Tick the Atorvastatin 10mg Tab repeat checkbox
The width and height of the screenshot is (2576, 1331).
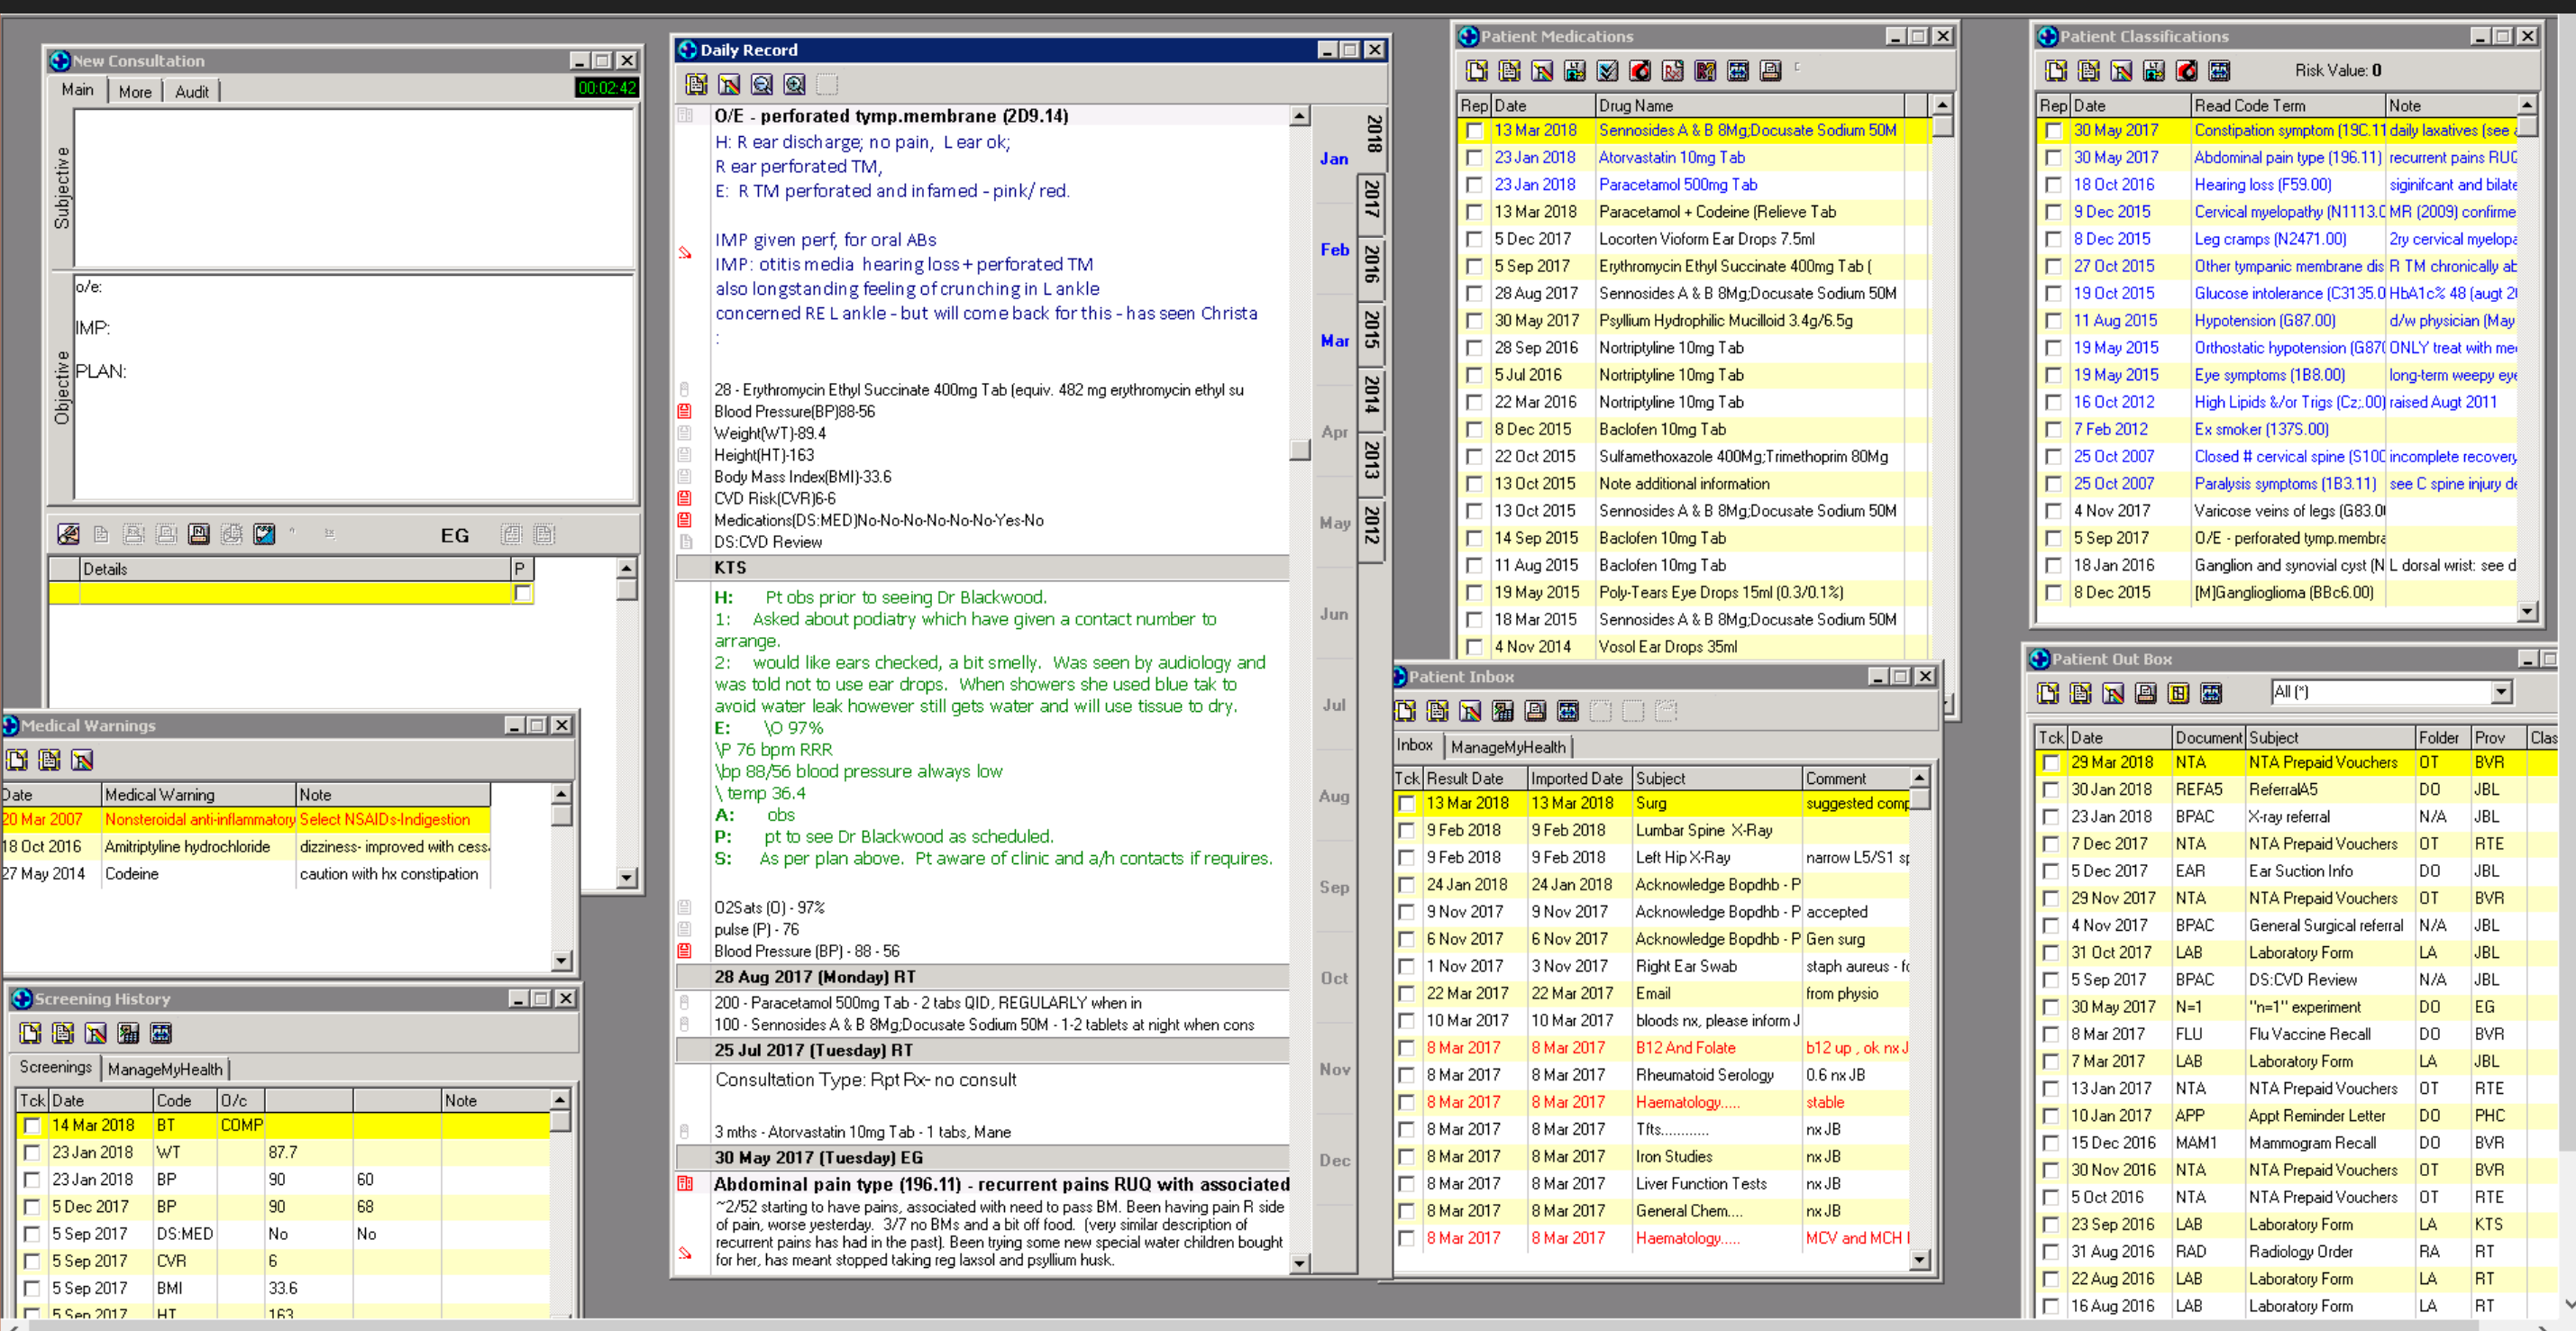tap(1474, 158)
